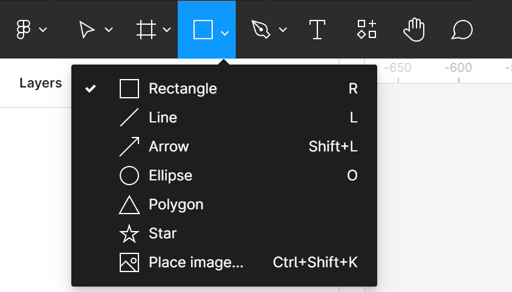Expand the Move tools dropdown chevron
Screen dimensions: 512x292
coord(109,30)
